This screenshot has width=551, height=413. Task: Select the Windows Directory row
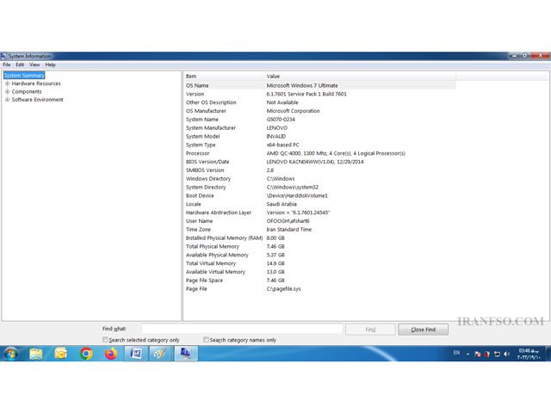319,179
